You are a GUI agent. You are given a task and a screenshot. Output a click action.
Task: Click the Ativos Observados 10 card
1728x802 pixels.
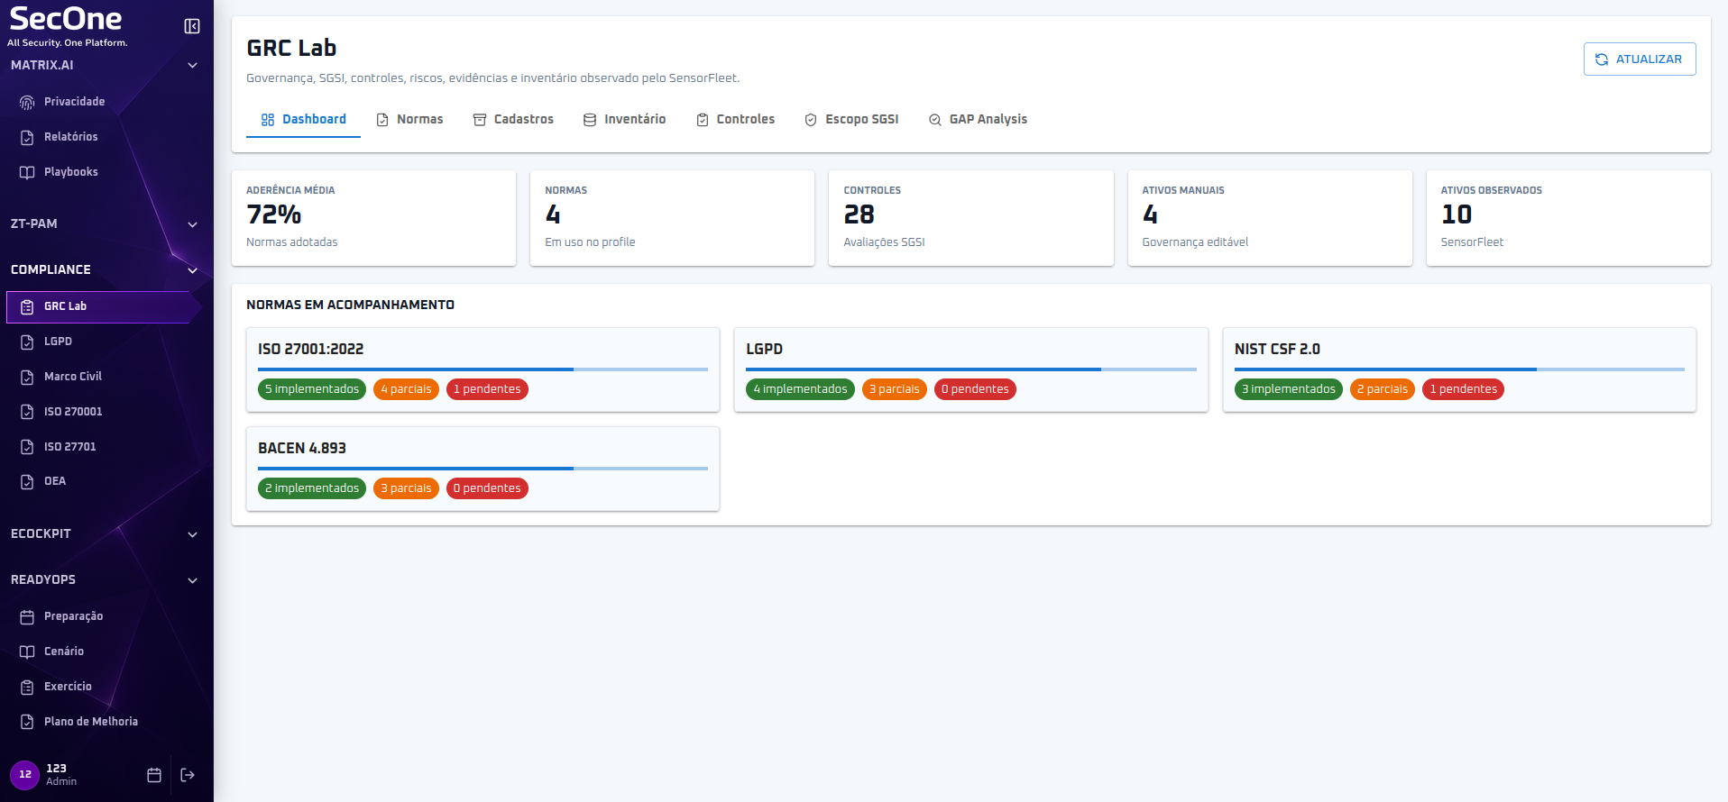coord(1568,218)
